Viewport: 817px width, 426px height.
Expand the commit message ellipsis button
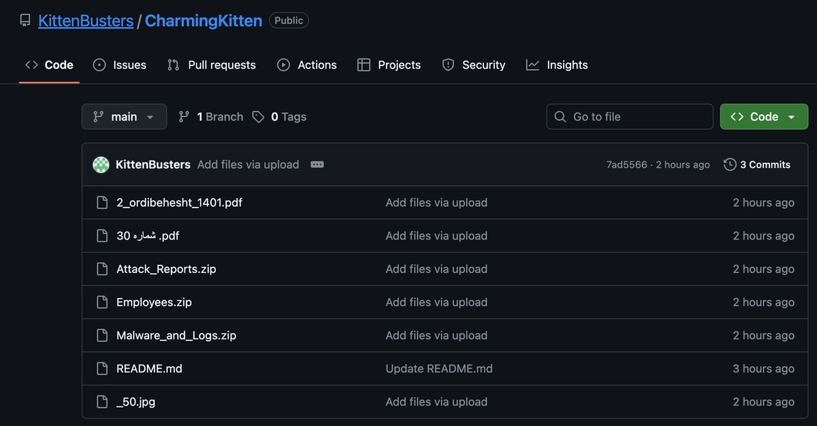317,165
